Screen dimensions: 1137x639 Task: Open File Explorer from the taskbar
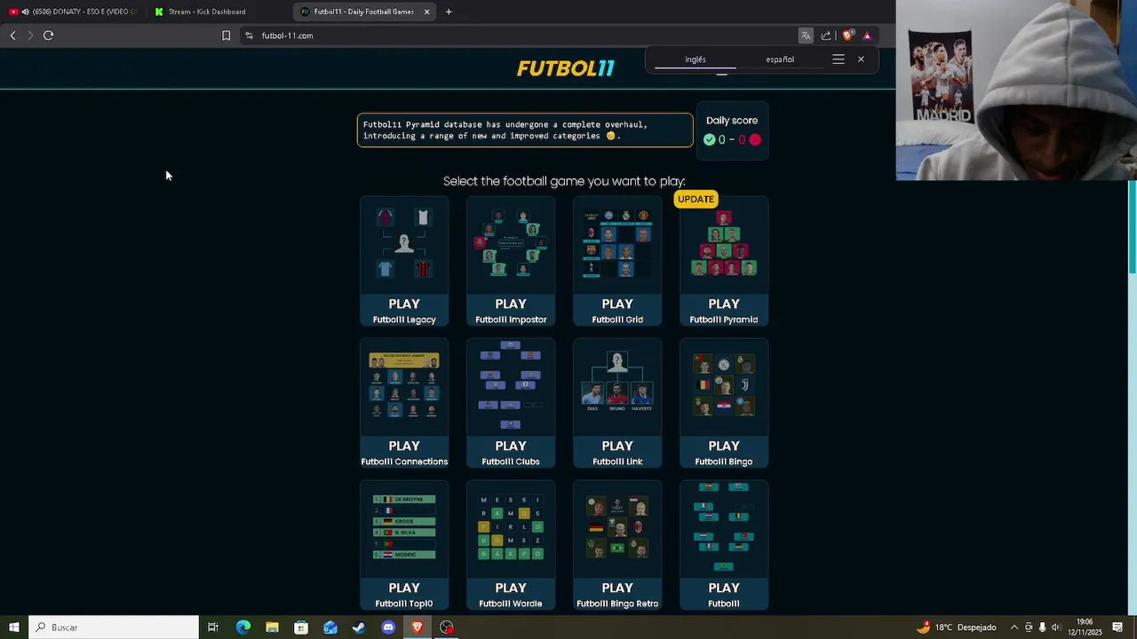tap(272, 627)
